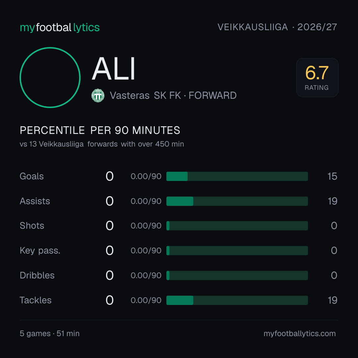358x358 pixels.
Task: Click the Tackles stat label
Action: click(x=35, y=300)
